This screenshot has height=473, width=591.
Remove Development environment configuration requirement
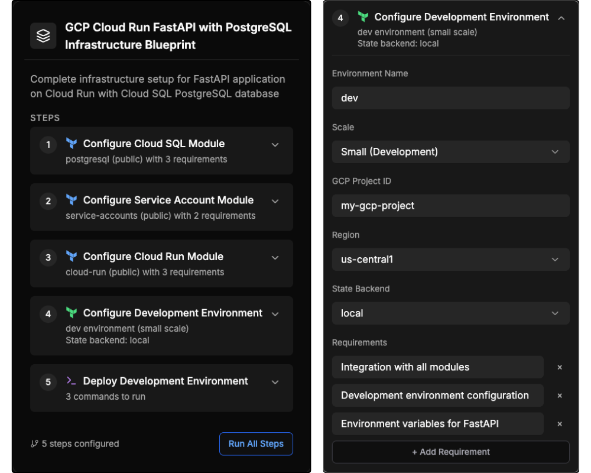tap(560, 396)
